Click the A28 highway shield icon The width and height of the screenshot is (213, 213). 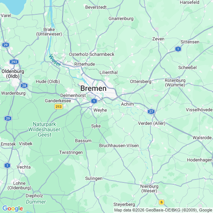(x=24, y=86)
